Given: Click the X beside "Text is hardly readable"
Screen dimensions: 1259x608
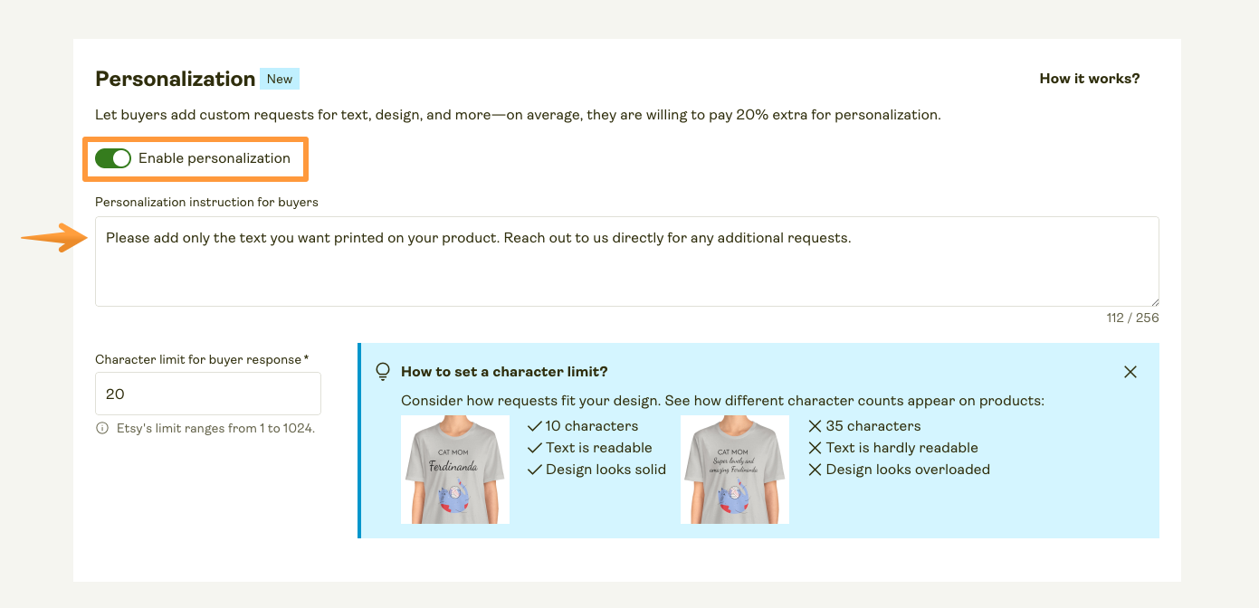Looking at the screenshot, I should pos(815,447).
